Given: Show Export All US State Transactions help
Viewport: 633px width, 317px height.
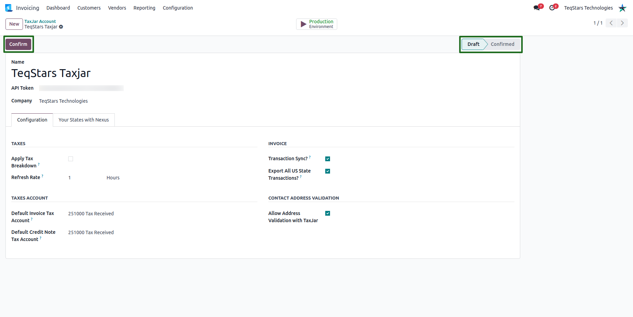Looking at the screenshot, I should [x=301, y=177].
